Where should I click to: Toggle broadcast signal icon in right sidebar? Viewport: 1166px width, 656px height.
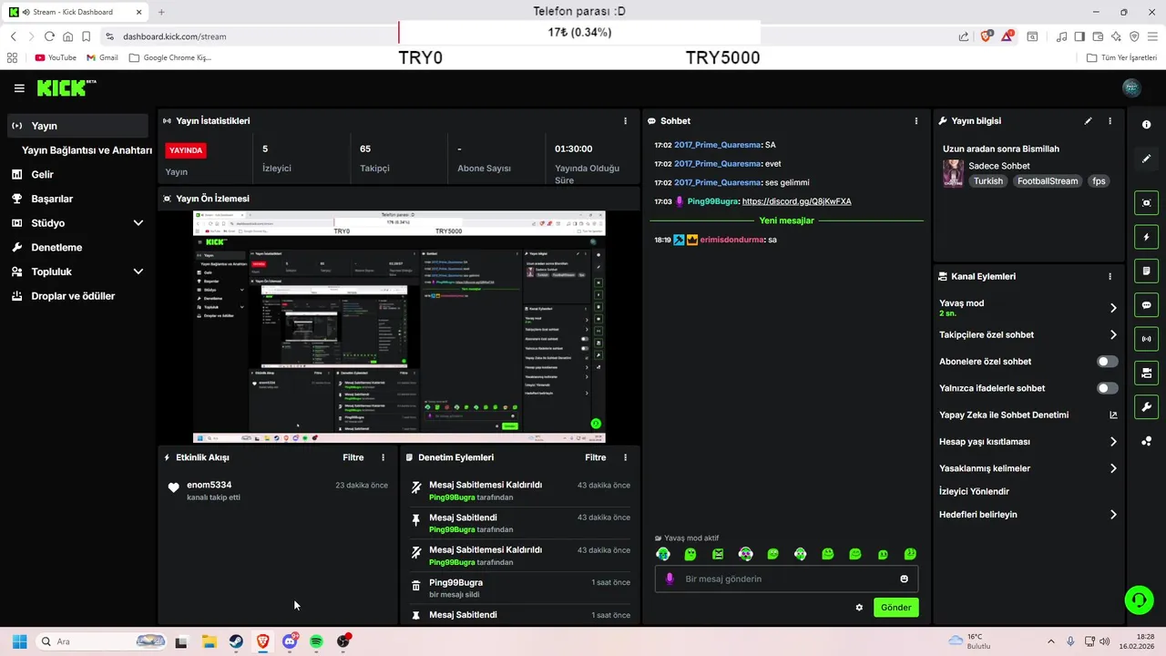click(1146, 339)
